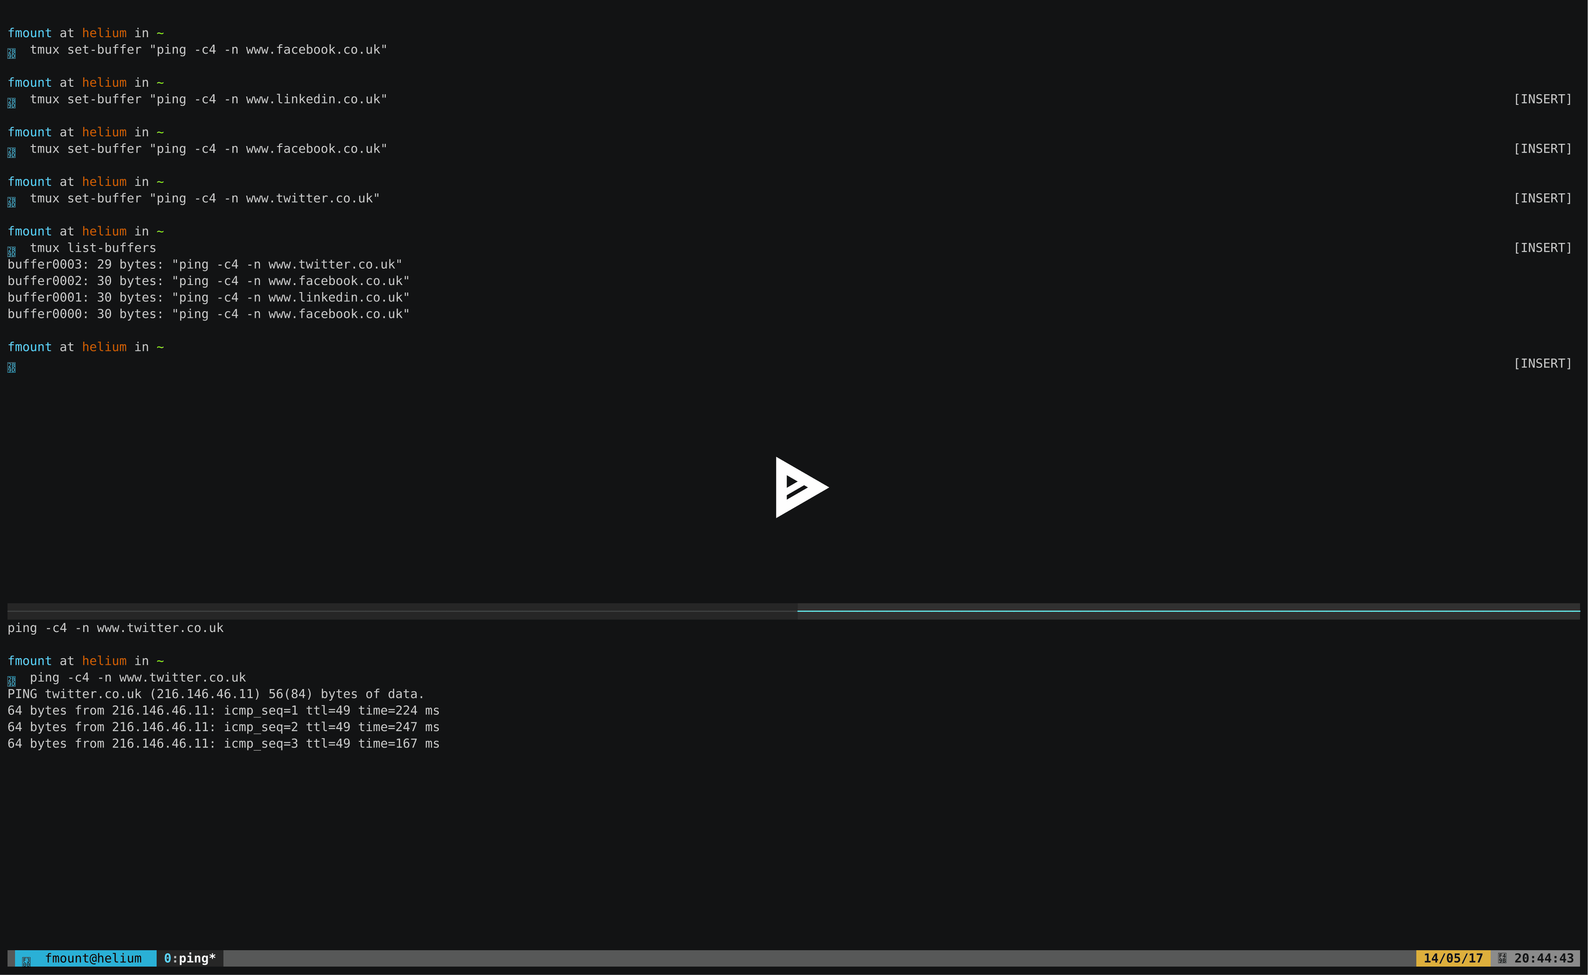Screen dimensions: 1588x975
Task: Click the 14/05/17 date in the status bar
Action: pos(1453,958)
